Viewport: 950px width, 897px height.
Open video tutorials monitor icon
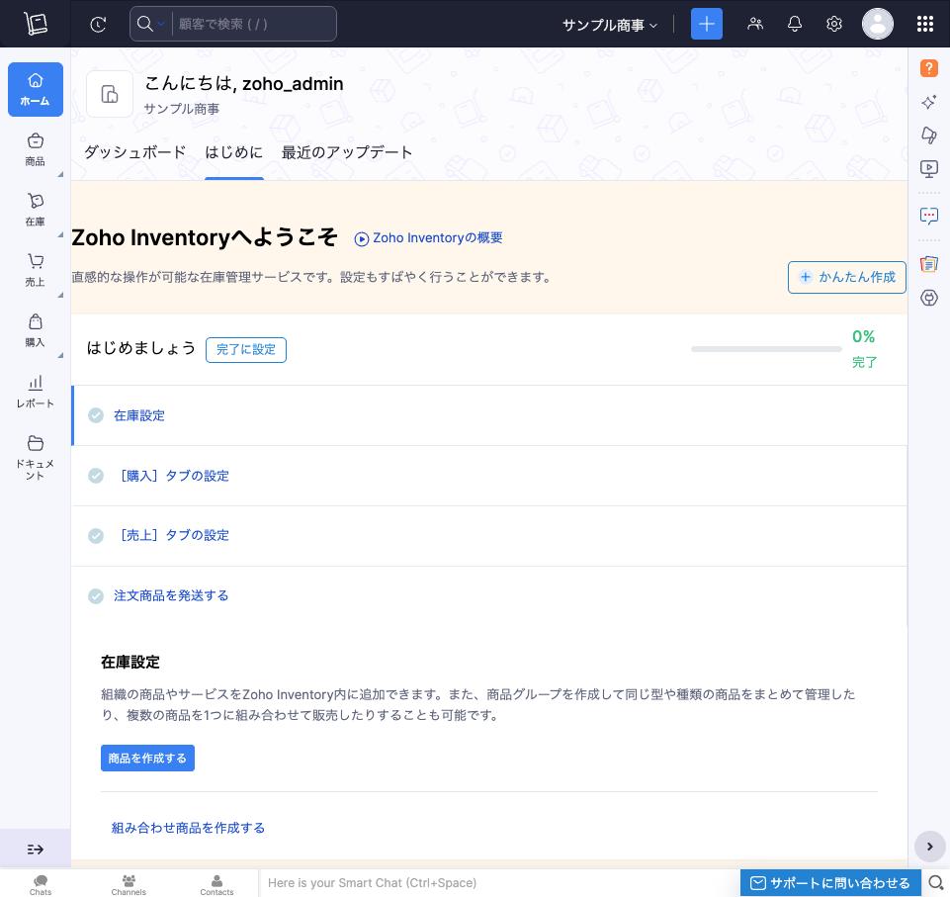coord(929,168)
